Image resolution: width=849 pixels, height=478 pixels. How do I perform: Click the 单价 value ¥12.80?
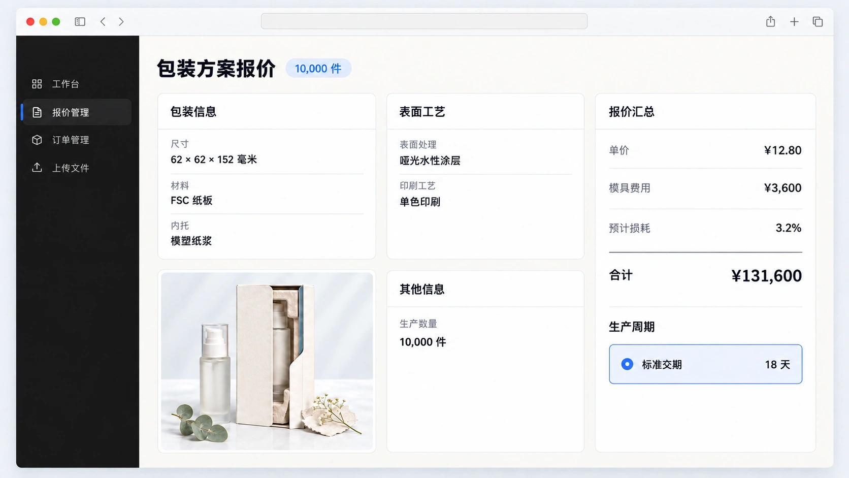tap(782, 150)
